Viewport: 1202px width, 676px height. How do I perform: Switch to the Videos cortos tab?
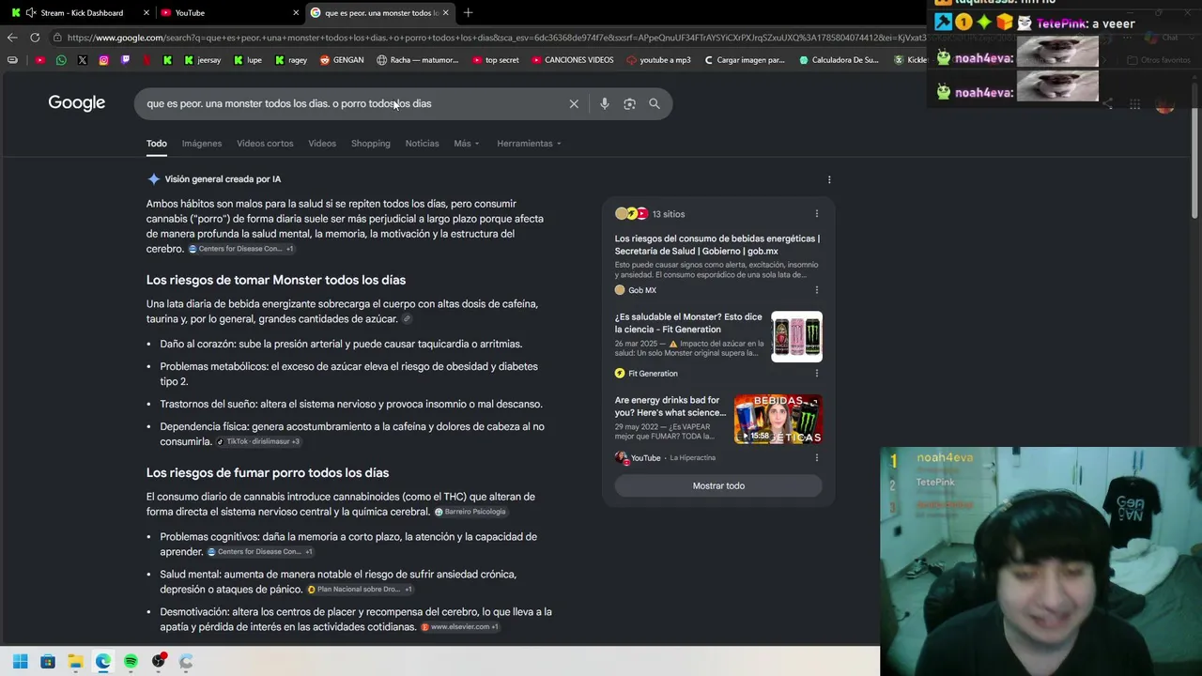[x=265, y=144]
